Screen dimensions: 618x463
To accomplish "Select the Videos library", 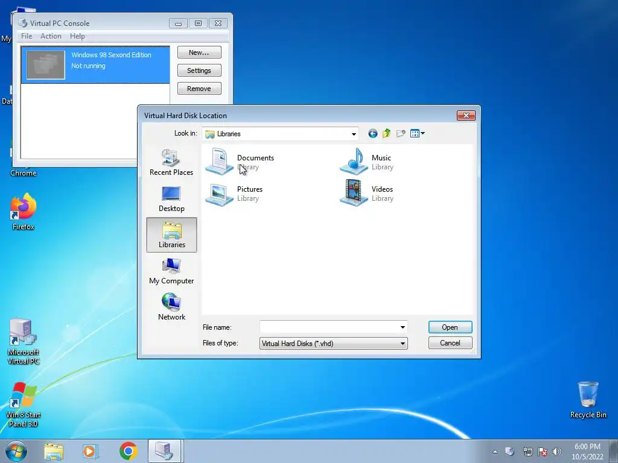I will [x=367, y=193].
